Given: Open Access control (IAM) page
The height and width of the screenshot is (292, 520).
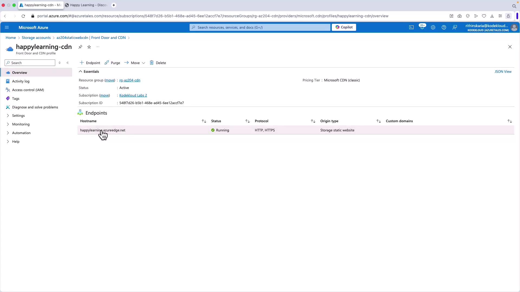Looking at the screenshot, I should (28, 90).
